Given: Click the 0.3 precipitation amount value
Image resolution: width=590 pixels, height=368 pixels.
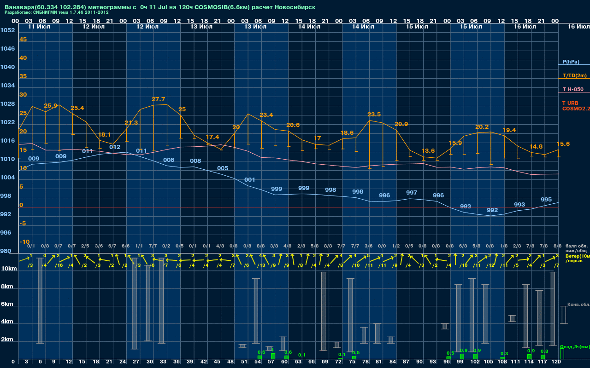Looking at the screenshot, I should click(x=504, y=353).
